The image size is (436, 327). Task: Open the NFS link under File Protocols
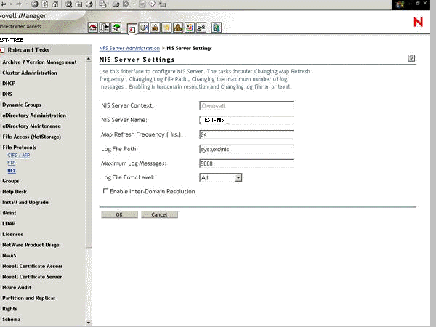pyautogui.click(x=12, y=171)
